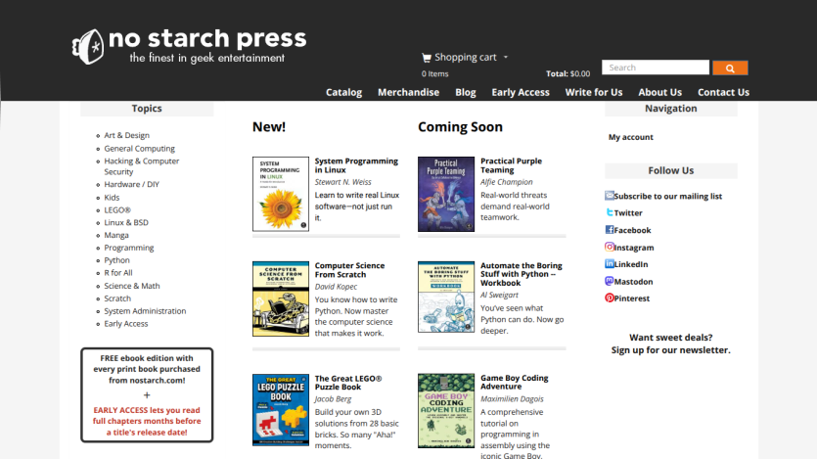The image size is (817, 459).
Task: Click the Twitter bird icon
Action: (610, 212)
